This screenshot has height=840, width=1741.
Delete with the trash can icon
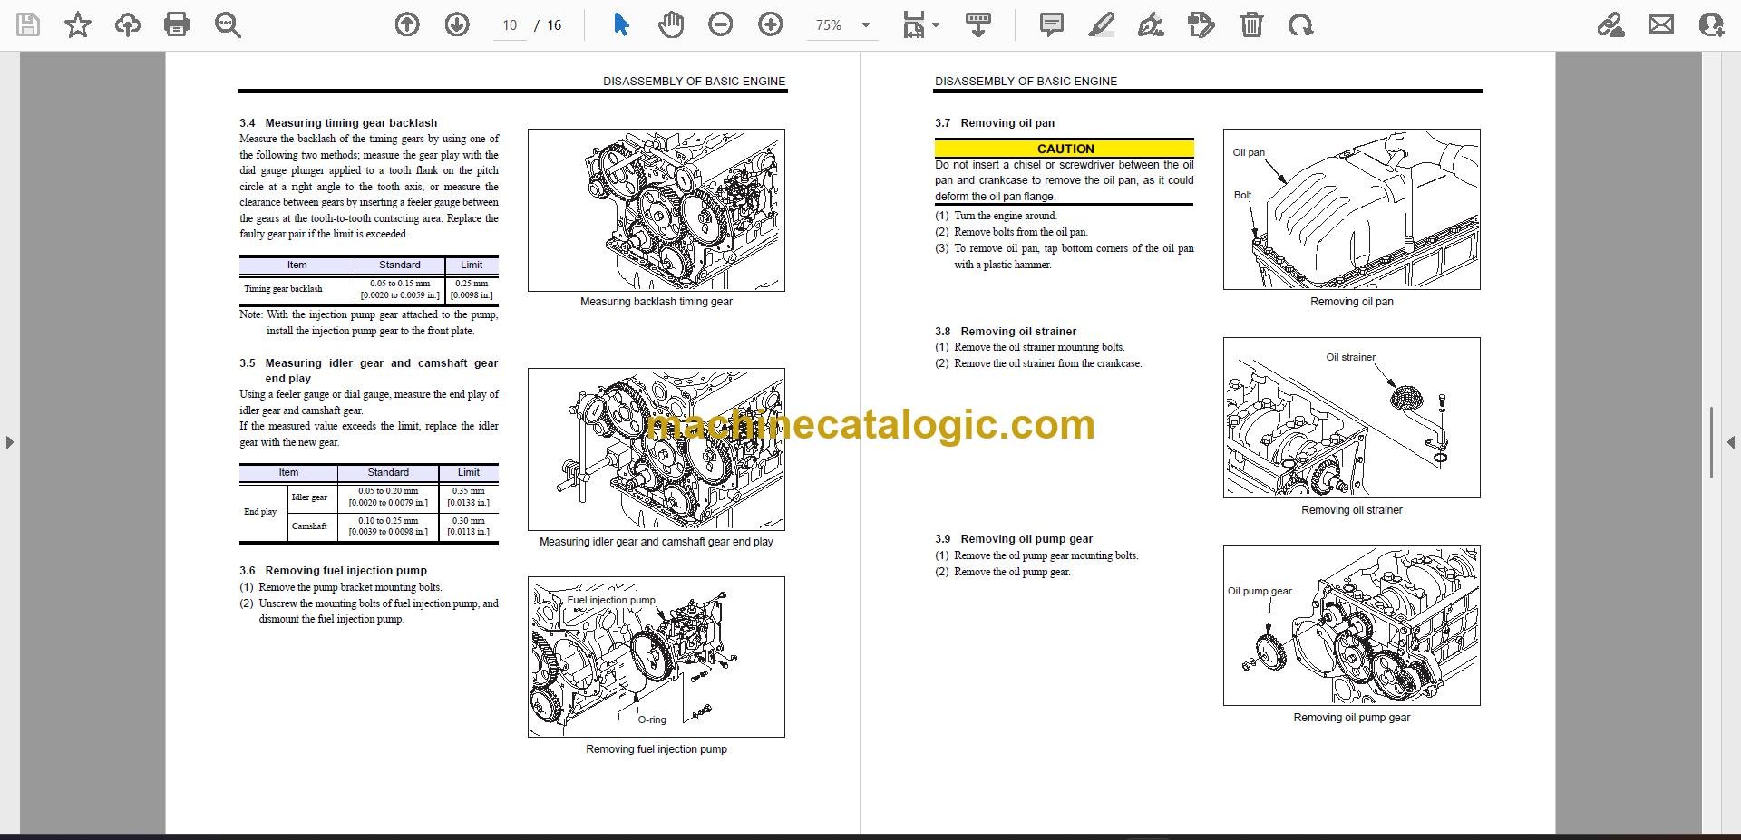coord(1251,24)
